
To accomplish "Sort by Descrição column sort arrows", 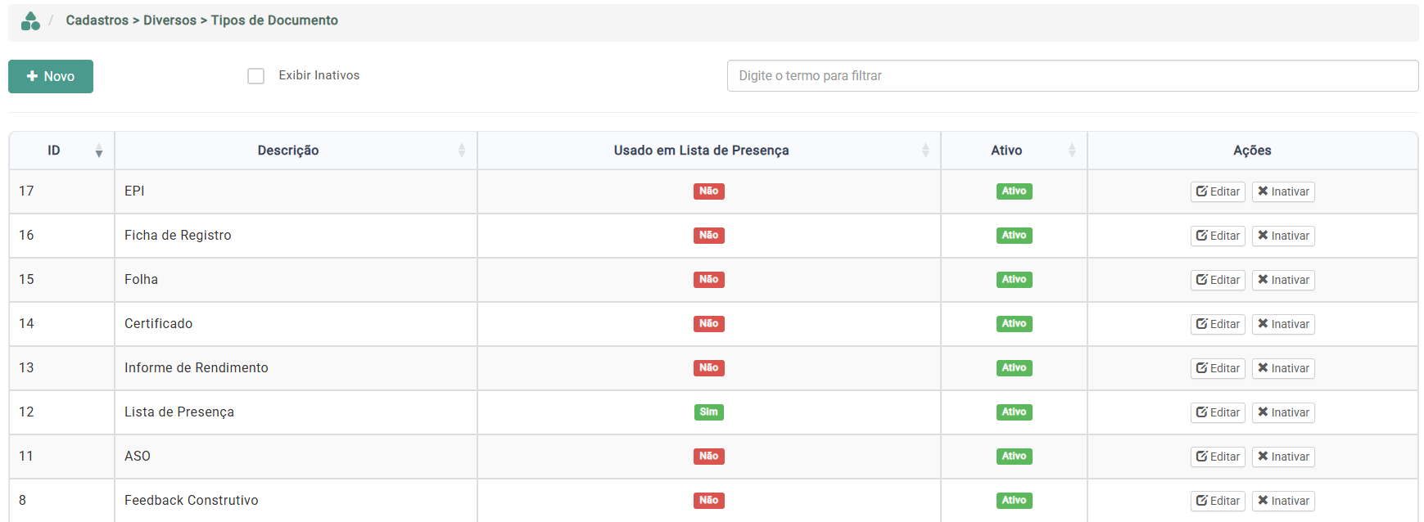I will [x=461, y=151].
